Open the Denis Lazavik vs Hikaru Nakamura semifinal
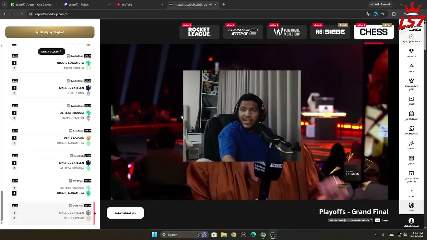 [x=52, y=137]
